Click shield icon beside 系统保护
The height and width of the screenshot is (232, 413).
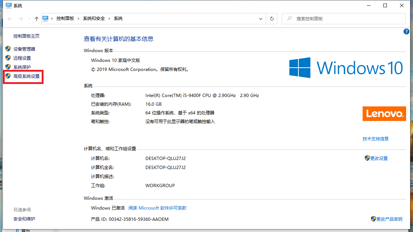[x=8, y=67]
